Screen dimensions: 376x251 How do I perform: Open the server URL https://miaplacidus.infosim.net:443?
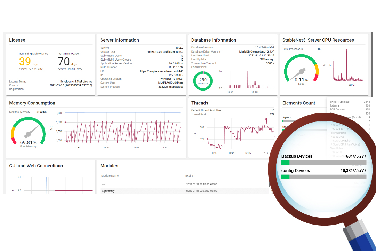click(161, 71)
